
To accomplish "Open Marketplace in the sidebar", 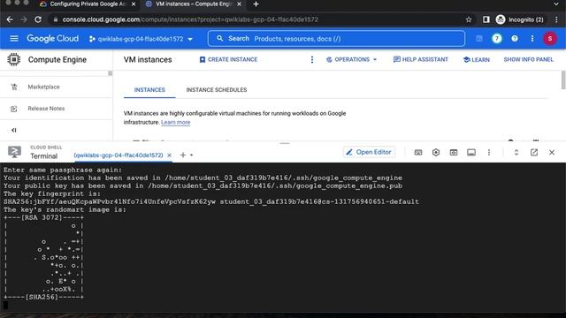I will pos(43,87).
